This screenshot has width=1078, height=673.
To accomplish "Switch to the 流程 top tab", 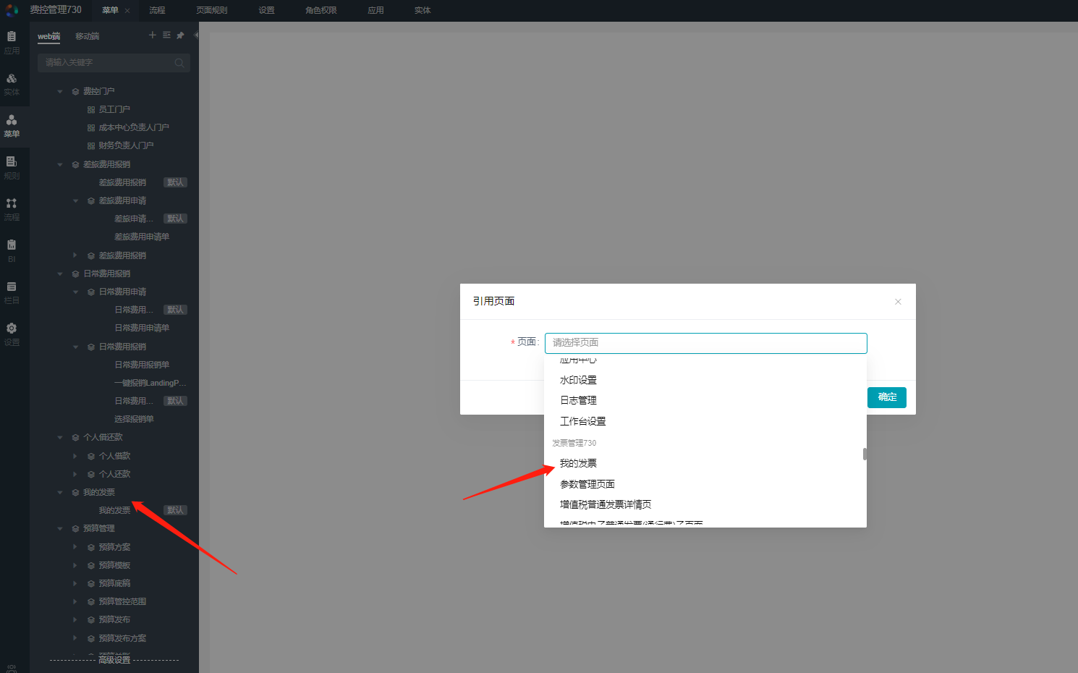I will point(157,11).
